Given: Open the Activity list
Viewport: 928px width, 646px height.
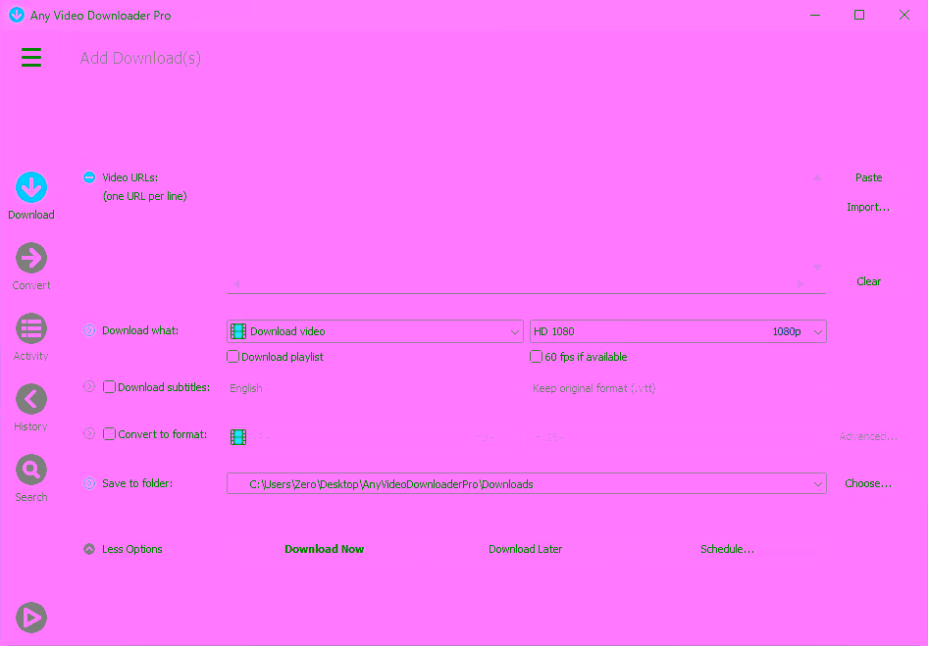Looking at the screenshot, I should [x=31, y=336].
